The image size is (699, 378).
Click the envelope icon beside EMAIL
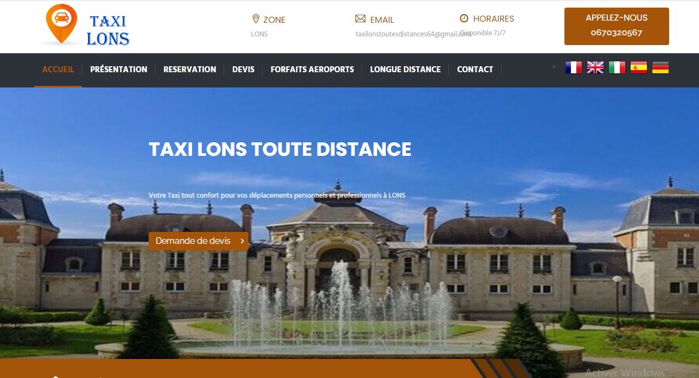pos(360,19)
